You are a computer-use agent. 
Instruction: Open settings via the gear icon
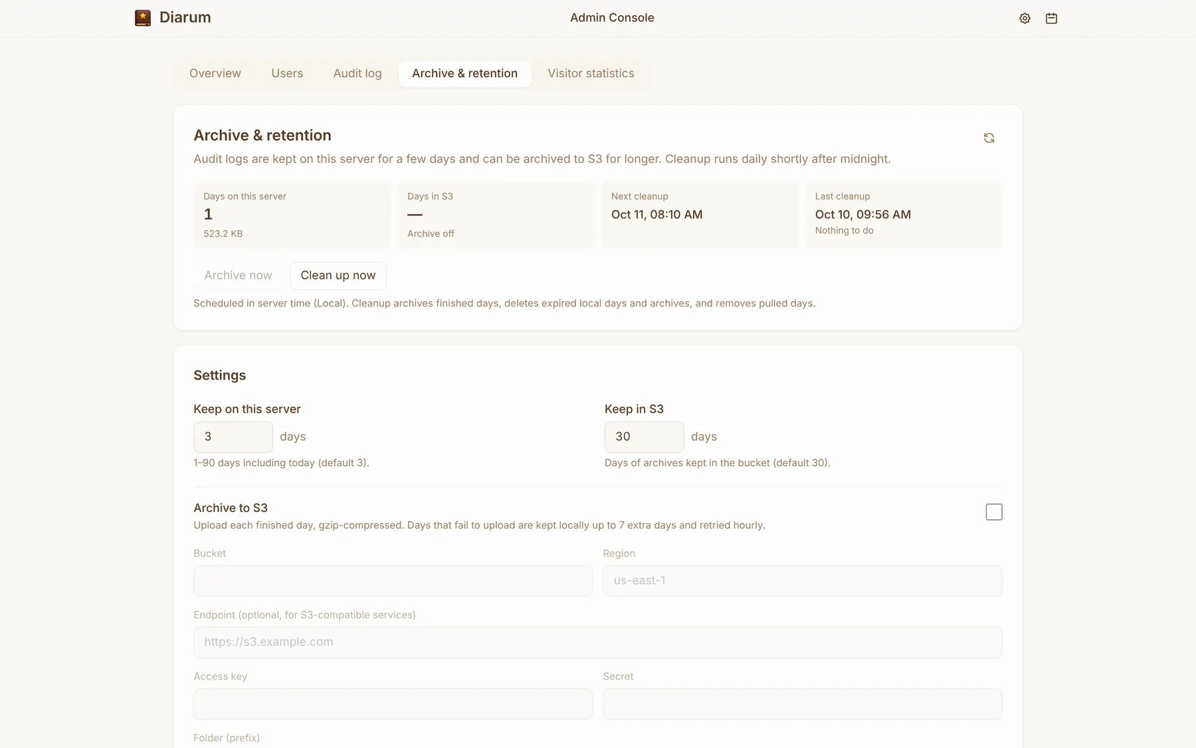[1025, 19]
